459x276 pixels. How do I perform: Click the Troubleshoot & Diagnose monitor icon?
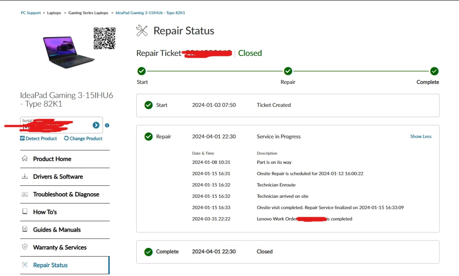pyautogui.click(x=25, y=194)
